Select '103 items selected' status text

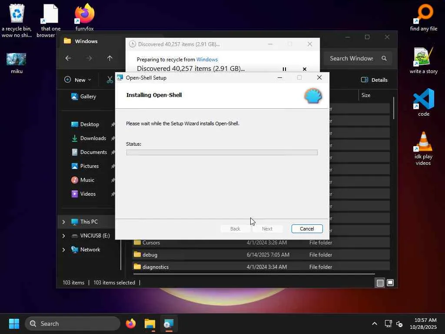114,283
